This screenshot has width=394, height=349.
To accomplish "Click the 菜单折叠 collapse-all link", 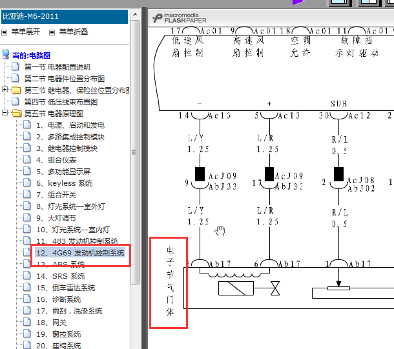I will click(74, 32).
